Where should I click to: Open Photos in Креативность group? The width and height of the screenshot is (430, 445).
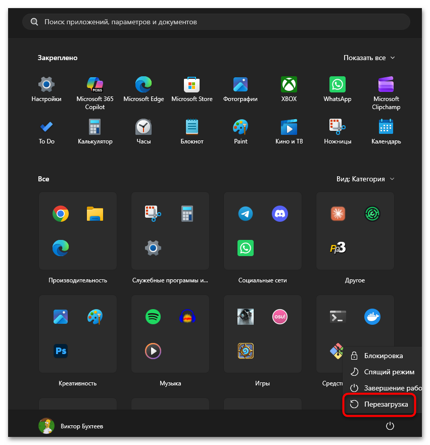coord(61,317)
